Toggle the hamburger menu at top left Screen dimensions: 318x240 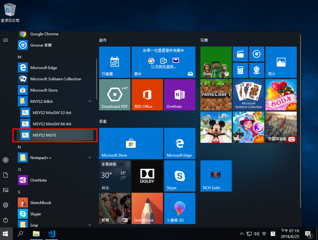[6, 40]
